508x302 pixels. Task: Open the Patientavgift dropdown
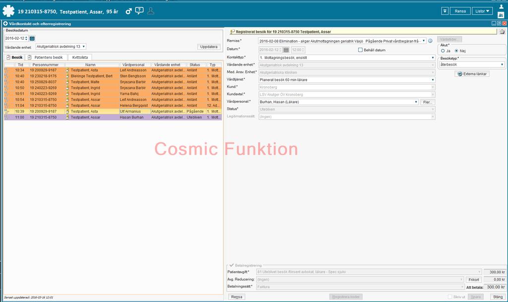(x=479, y=272)
